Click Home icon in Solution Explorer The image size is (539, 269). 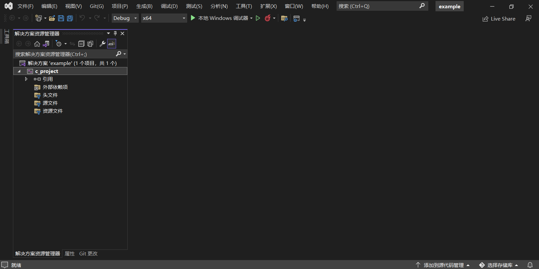tap(37, 44)
